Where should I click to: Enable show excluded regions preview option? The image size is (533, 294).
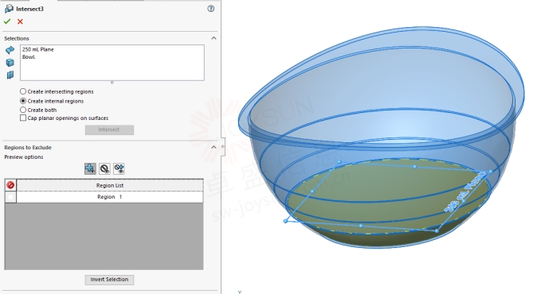(x=104, y=168)
